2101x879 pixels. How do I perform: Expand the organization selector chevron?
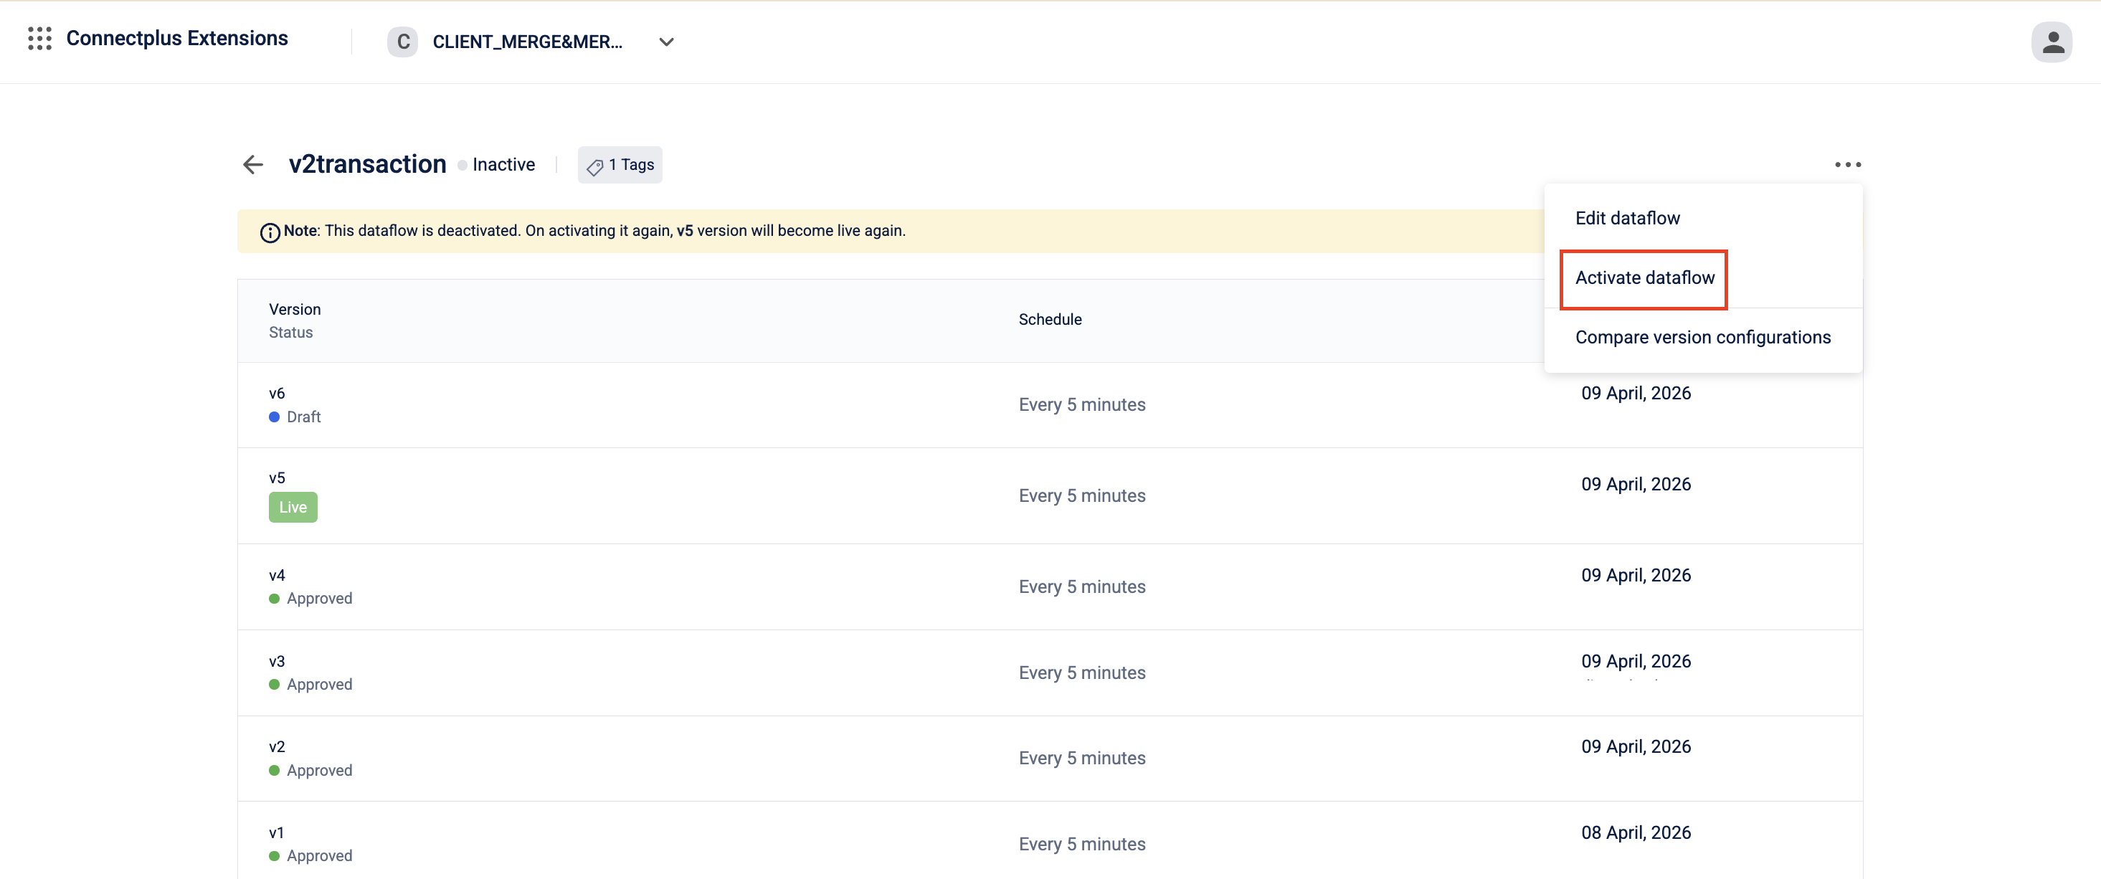click(x=665, y=42)
